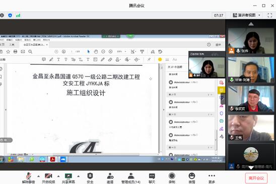Enter full screen via top-right icon
The height and width of the screenshot is (184, 276).
270,15
